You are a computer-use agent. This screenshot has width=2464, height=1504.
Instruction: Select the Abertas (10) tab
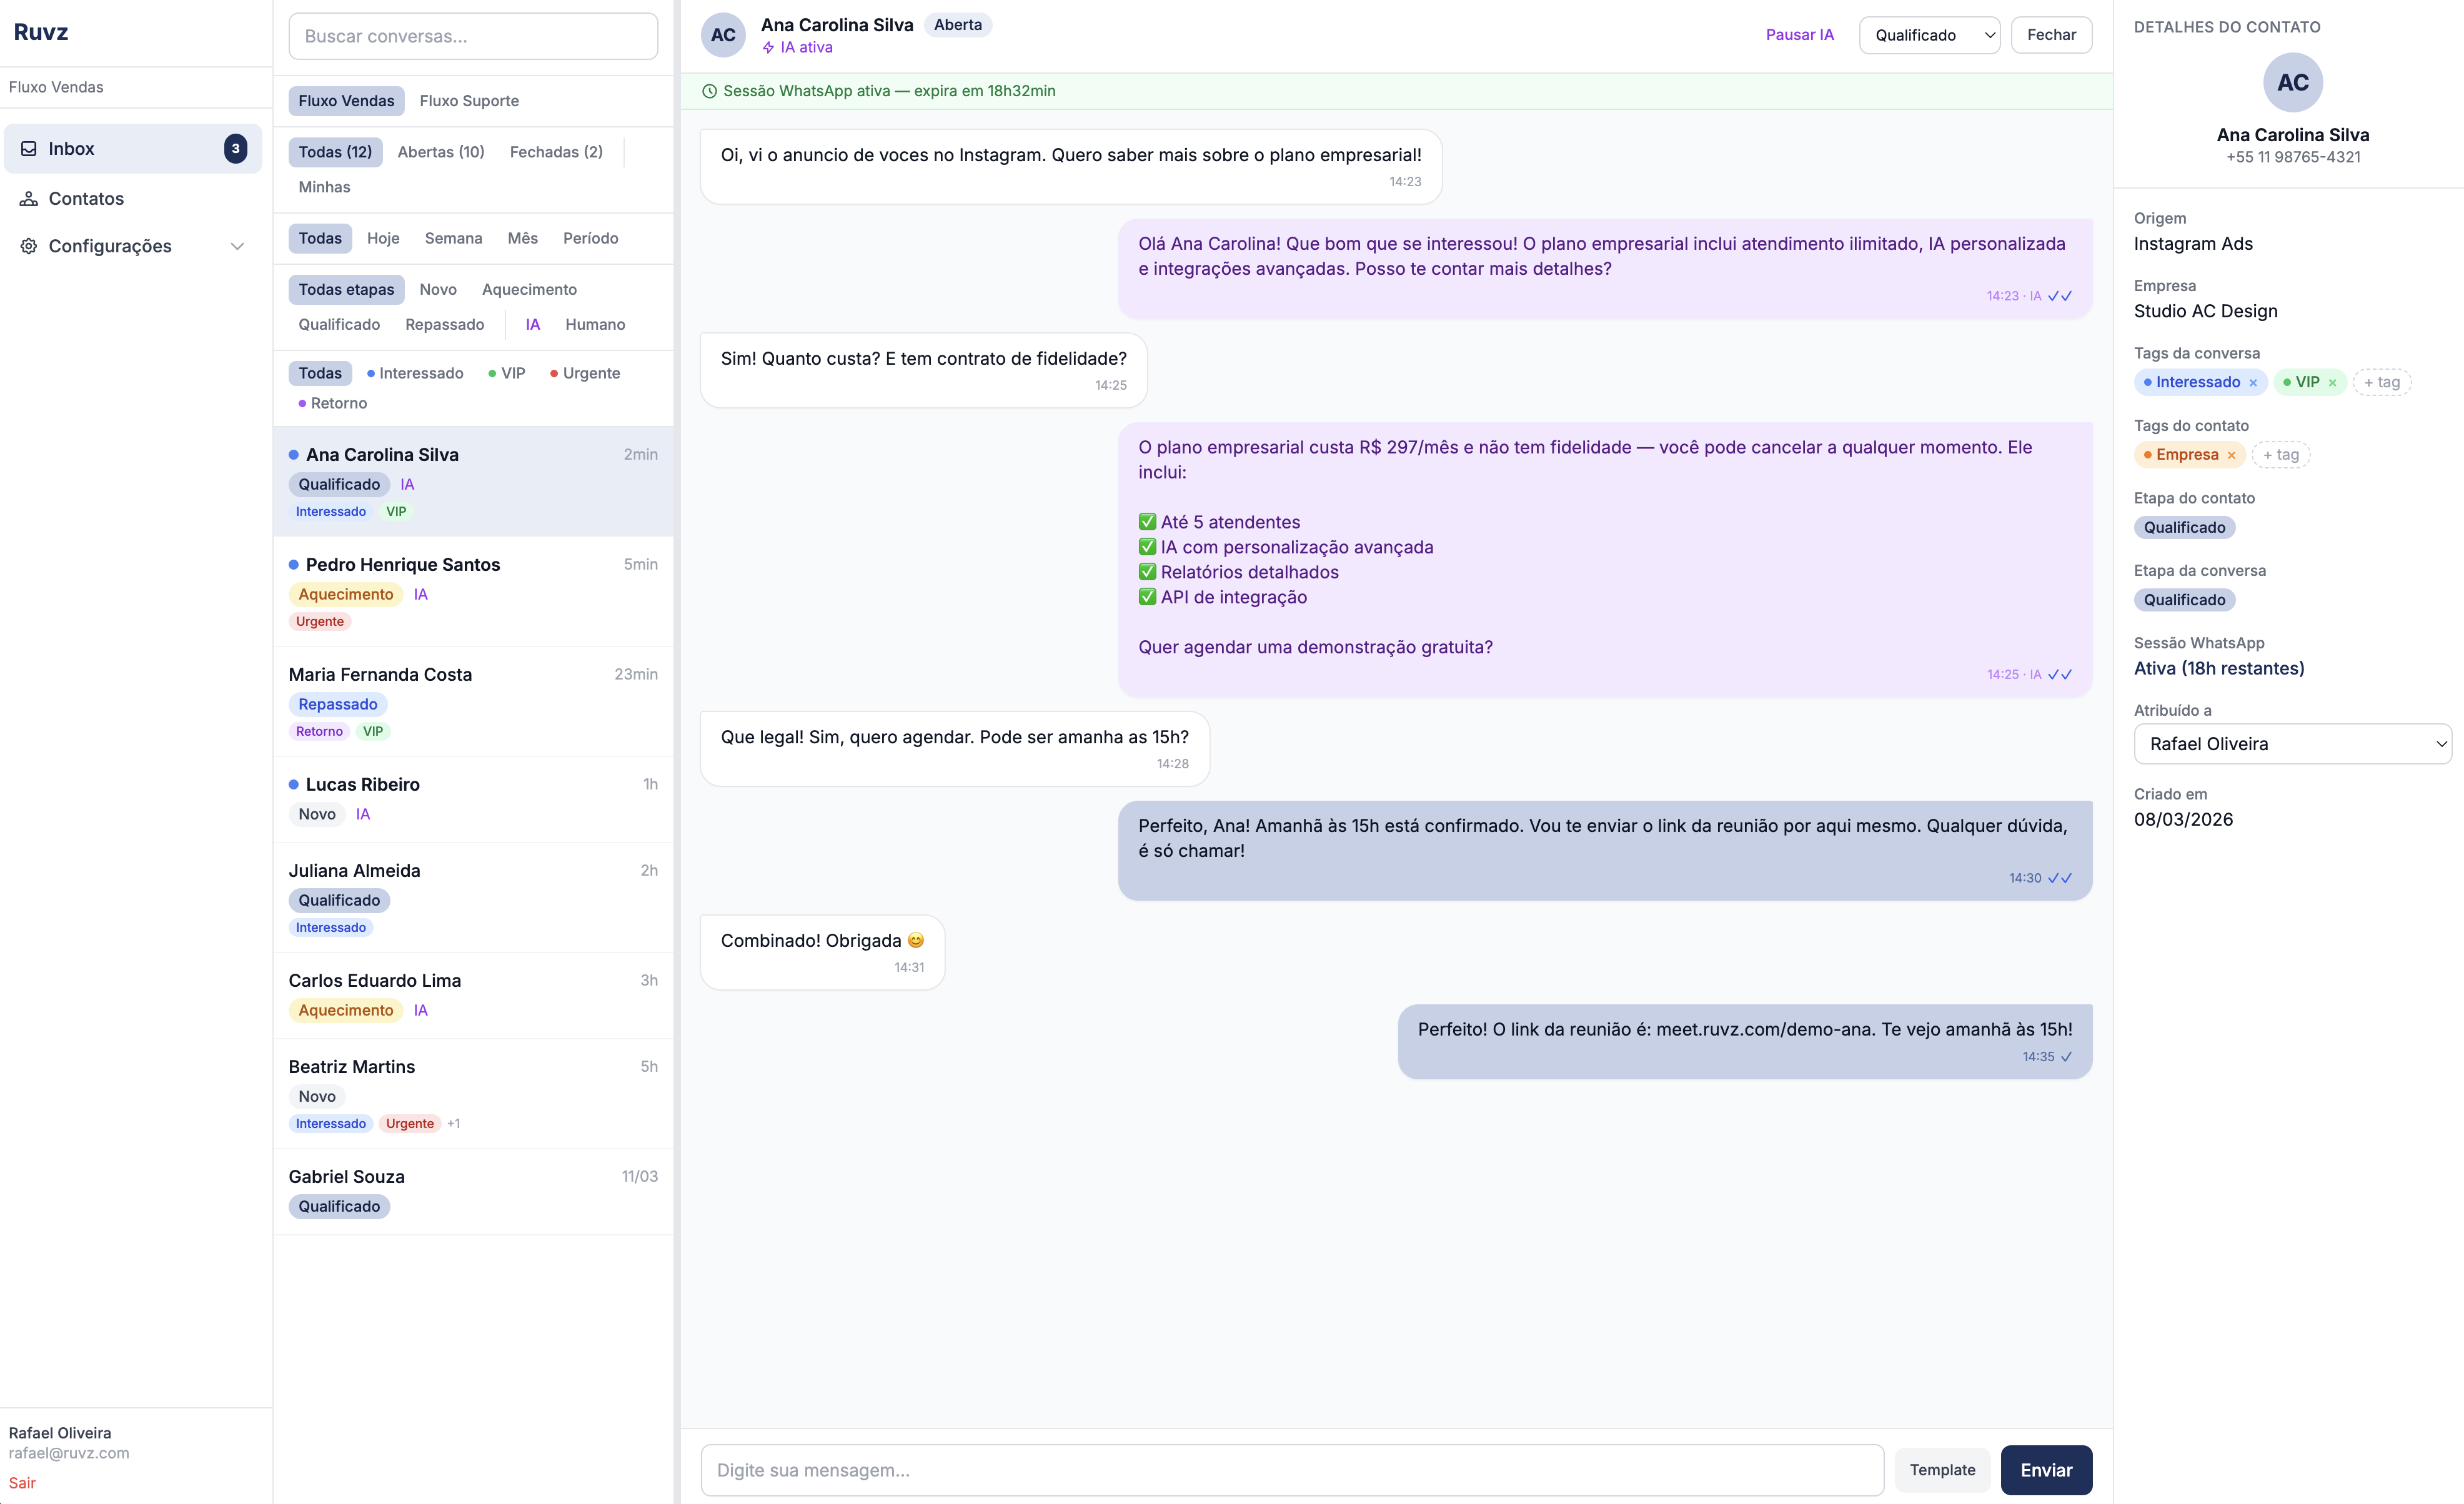tap(441, 152)
